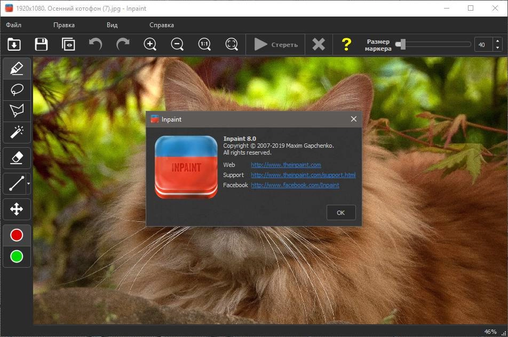Image resolution: width=508 pixels, height=337 pixels.
Task: Undo the last action
Action: coord(96,44)
